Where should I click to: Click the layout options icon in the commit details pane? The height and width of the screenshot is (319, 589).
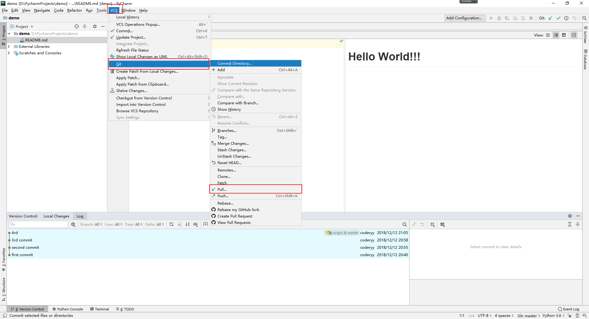[442, 225]
